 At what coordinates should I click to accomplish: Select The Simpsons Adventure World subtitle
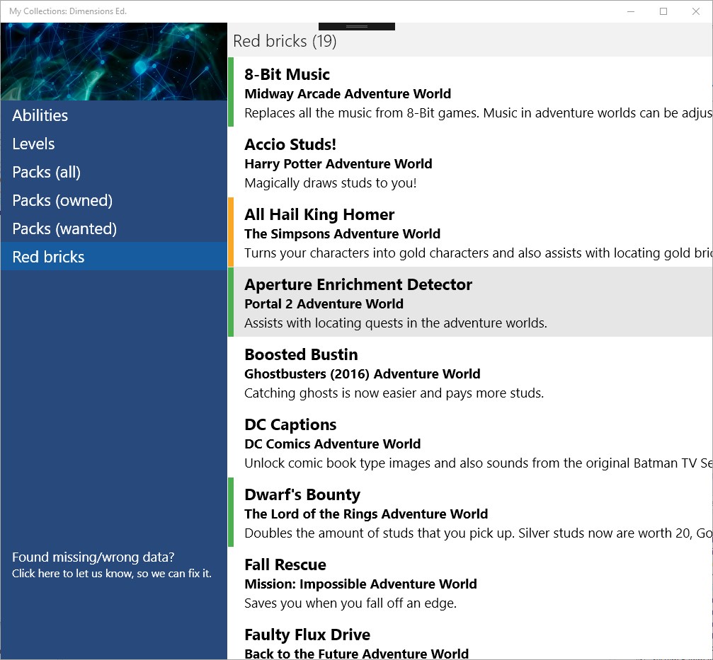click(x=342, y=233)
